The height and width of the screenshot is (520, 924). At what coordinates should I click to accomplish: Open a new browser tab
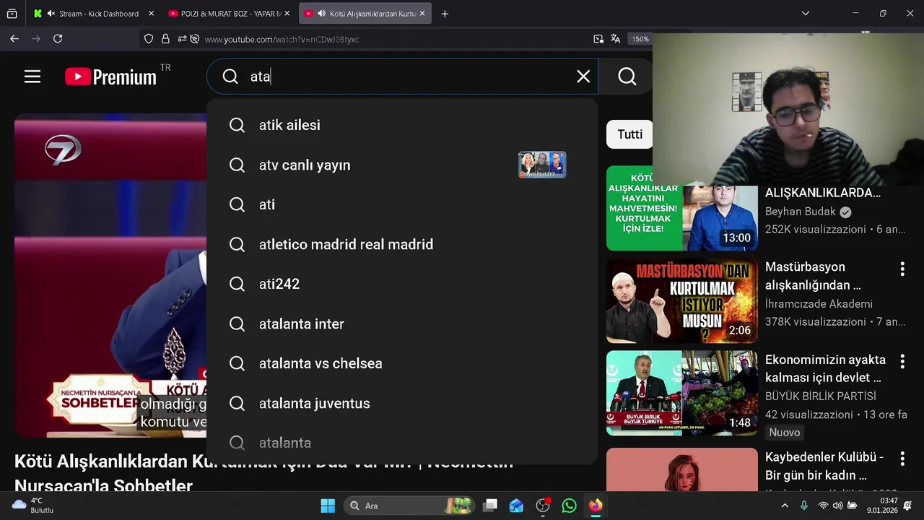pyautogui.click(x=445, y=14)
